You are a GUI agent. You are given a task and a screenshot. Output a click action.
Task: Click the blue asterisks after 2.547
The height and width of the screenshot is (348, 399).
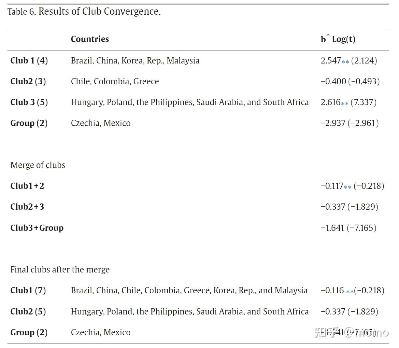pyautogui.click(x=345, y=62)
